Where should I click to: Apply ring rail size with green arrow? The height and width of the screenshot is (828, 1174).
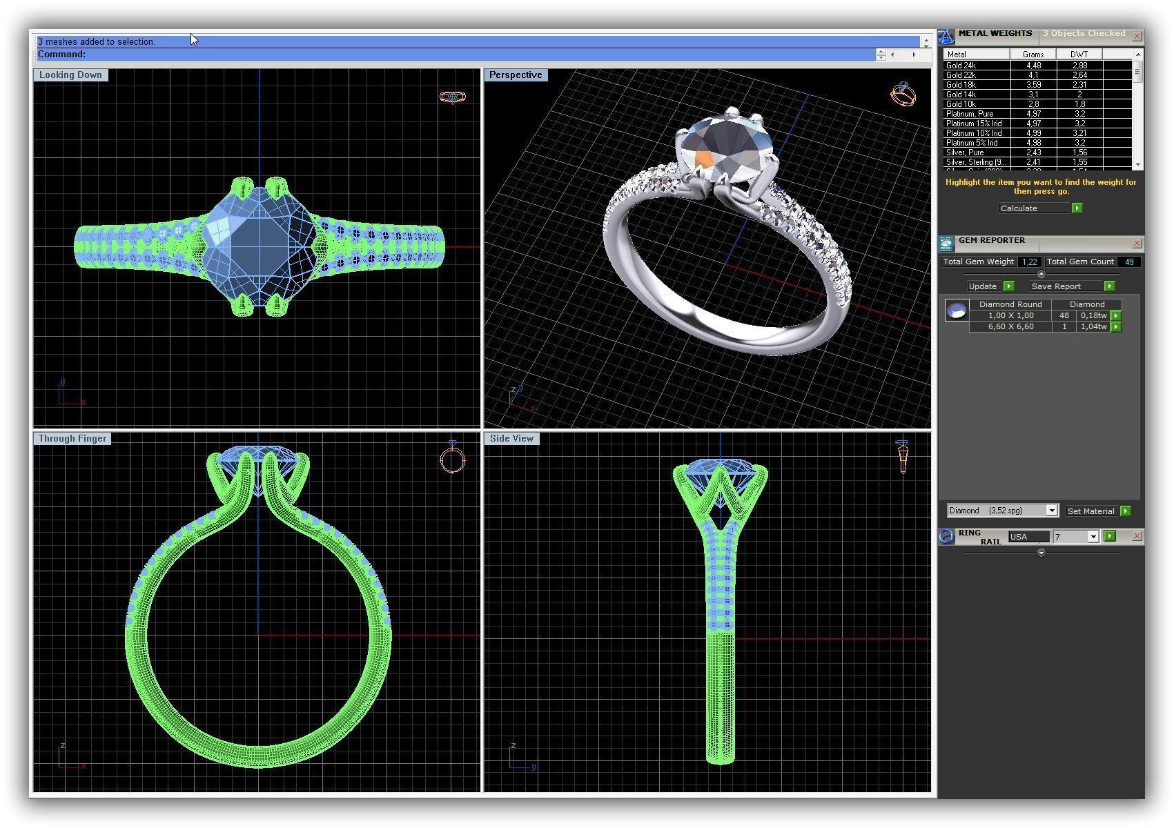1109,536
